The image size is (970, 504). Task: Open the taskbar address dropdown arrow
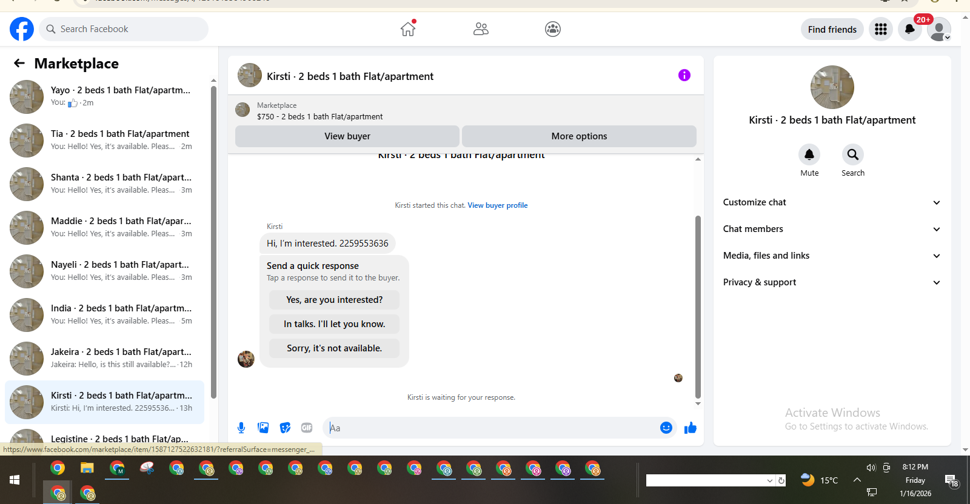point(770,480)
